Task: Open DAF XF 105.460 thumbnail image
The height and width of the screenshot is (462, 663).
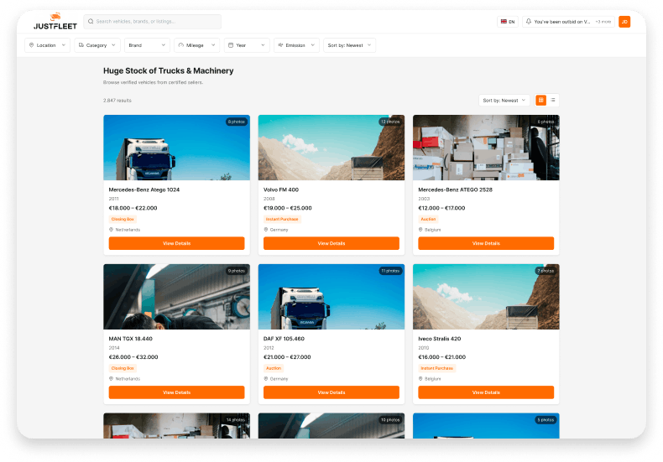Action: (331, 297)
